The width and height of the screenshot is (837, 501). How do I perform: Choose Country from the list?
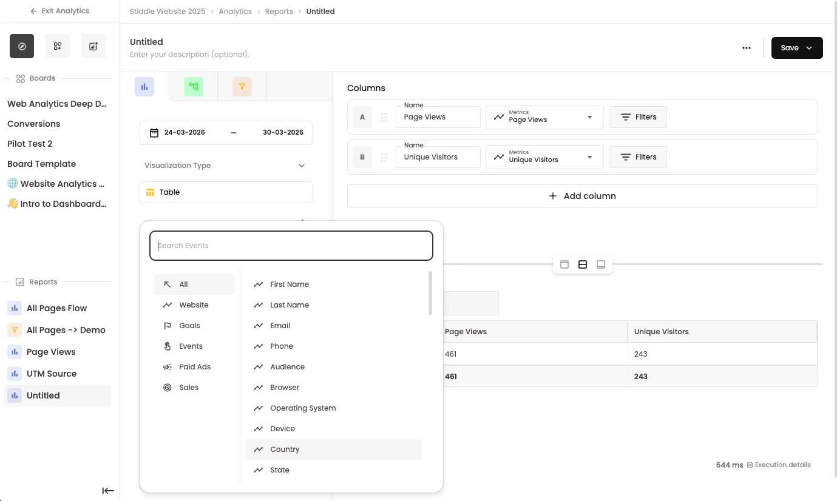[x=333, y=449]
